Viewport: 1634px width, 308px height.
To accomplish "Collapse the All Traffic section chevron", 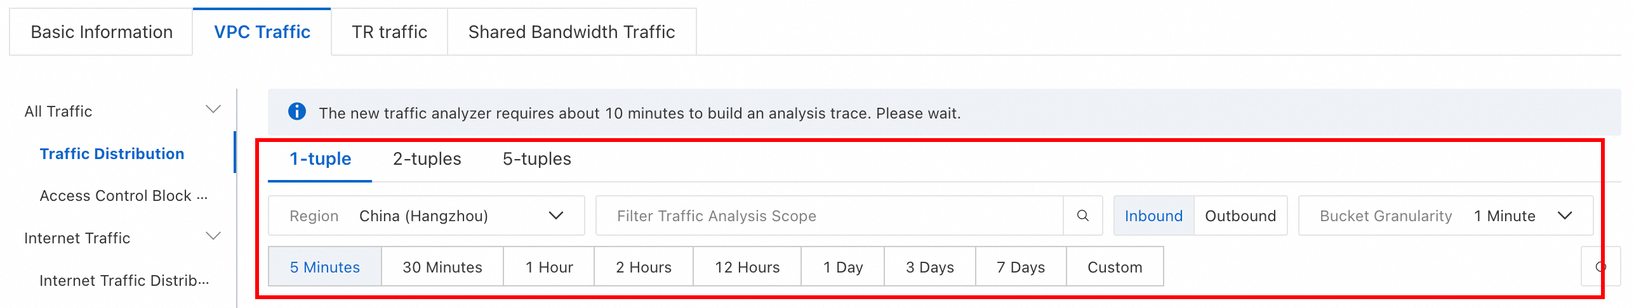I will (x=213, y=110).
